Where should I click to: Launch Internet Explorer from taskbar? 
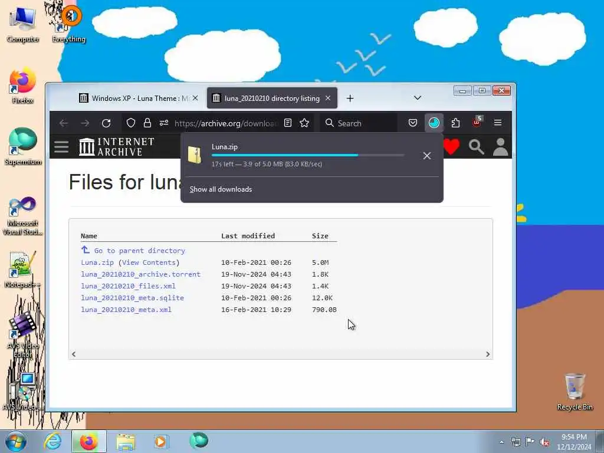click(52, 441)
